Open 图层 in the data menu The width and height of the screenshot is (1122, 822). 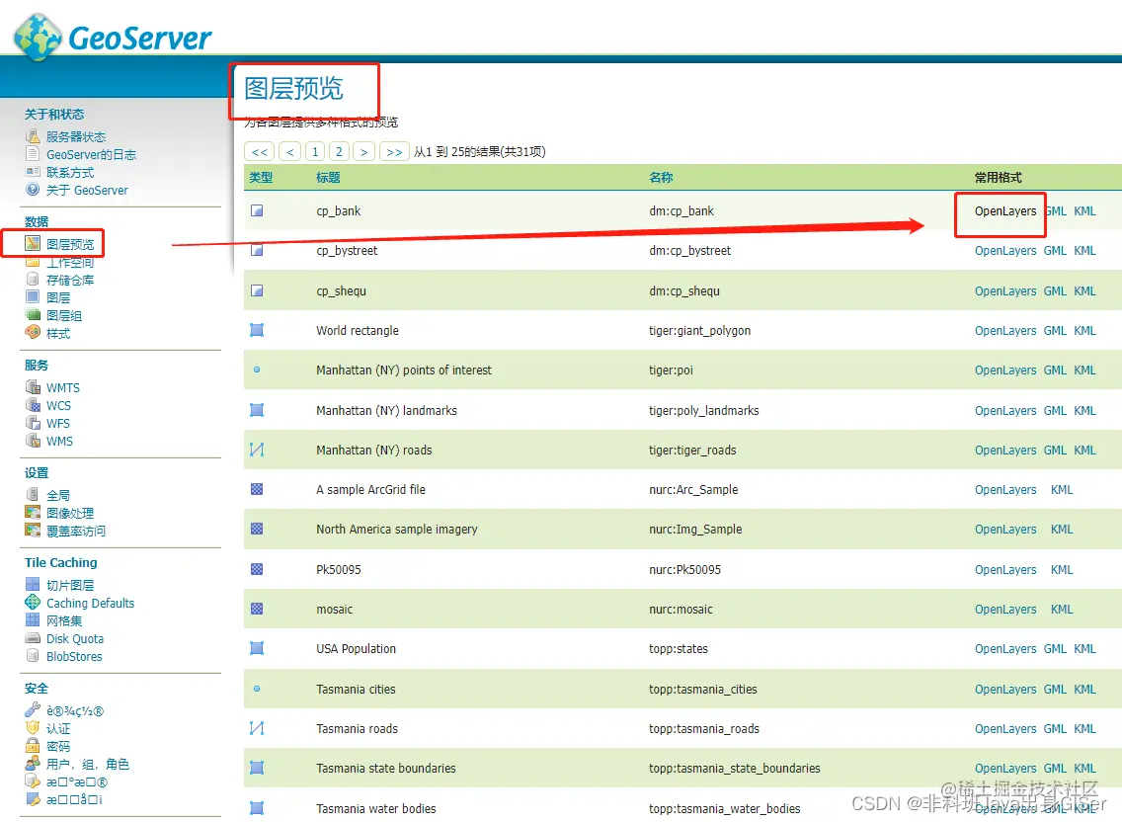(x=58, y=297)
